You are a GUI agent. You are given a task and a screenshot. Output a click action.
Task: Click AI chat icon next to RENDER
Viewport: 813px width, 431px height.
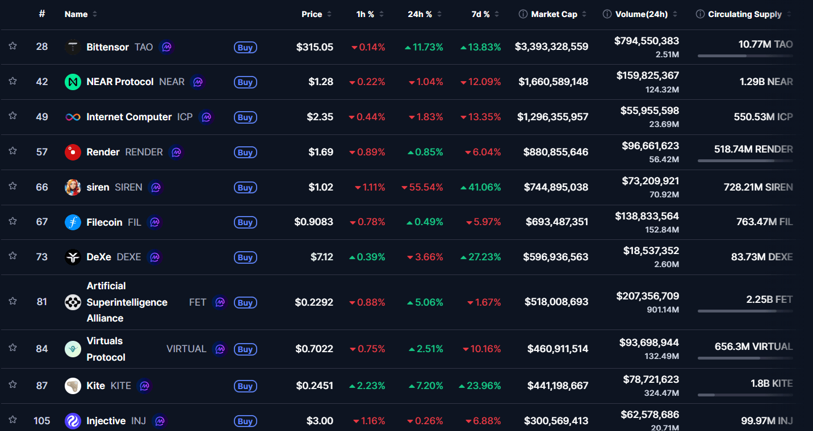(x=176, y=153)
